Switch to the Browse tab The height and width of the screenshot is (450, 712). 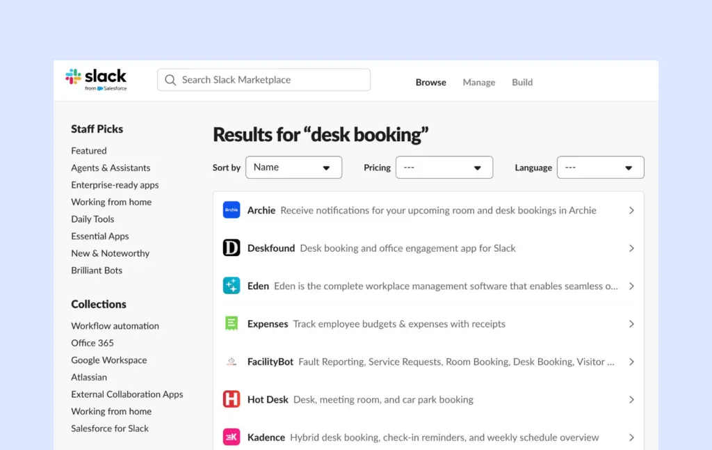click(x=430, y=82)
